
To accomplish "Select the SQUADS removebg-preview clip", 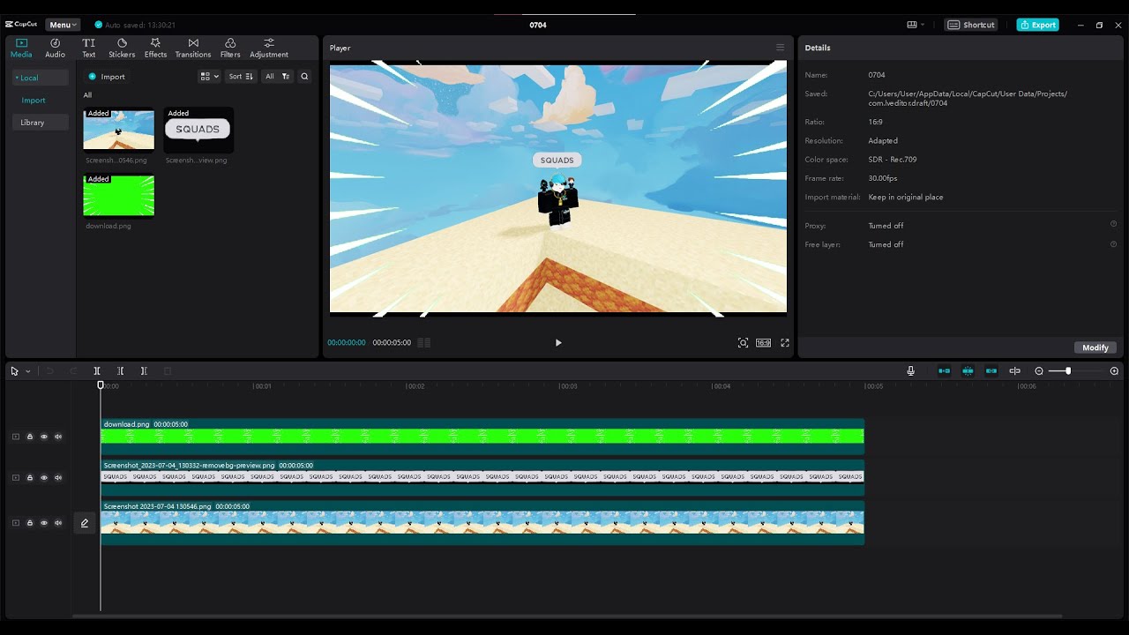I will pos(482,478).
